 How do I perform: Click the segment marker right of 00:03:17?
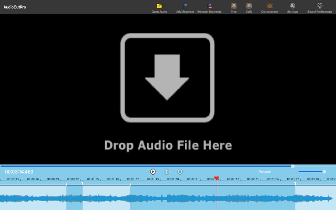[x=295, y=184]
